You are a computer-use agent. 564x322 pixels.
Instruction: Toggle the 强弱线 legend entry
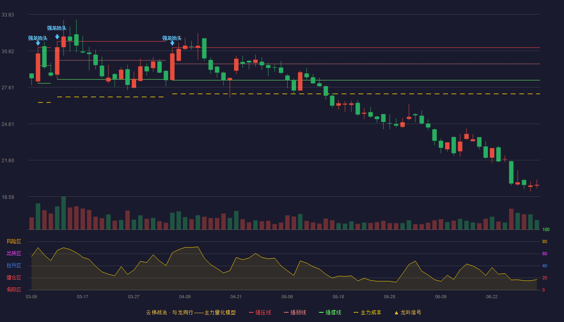point(295,312)
